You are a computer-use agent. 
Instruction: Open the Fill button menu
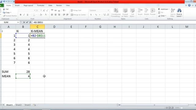[161, 13]
